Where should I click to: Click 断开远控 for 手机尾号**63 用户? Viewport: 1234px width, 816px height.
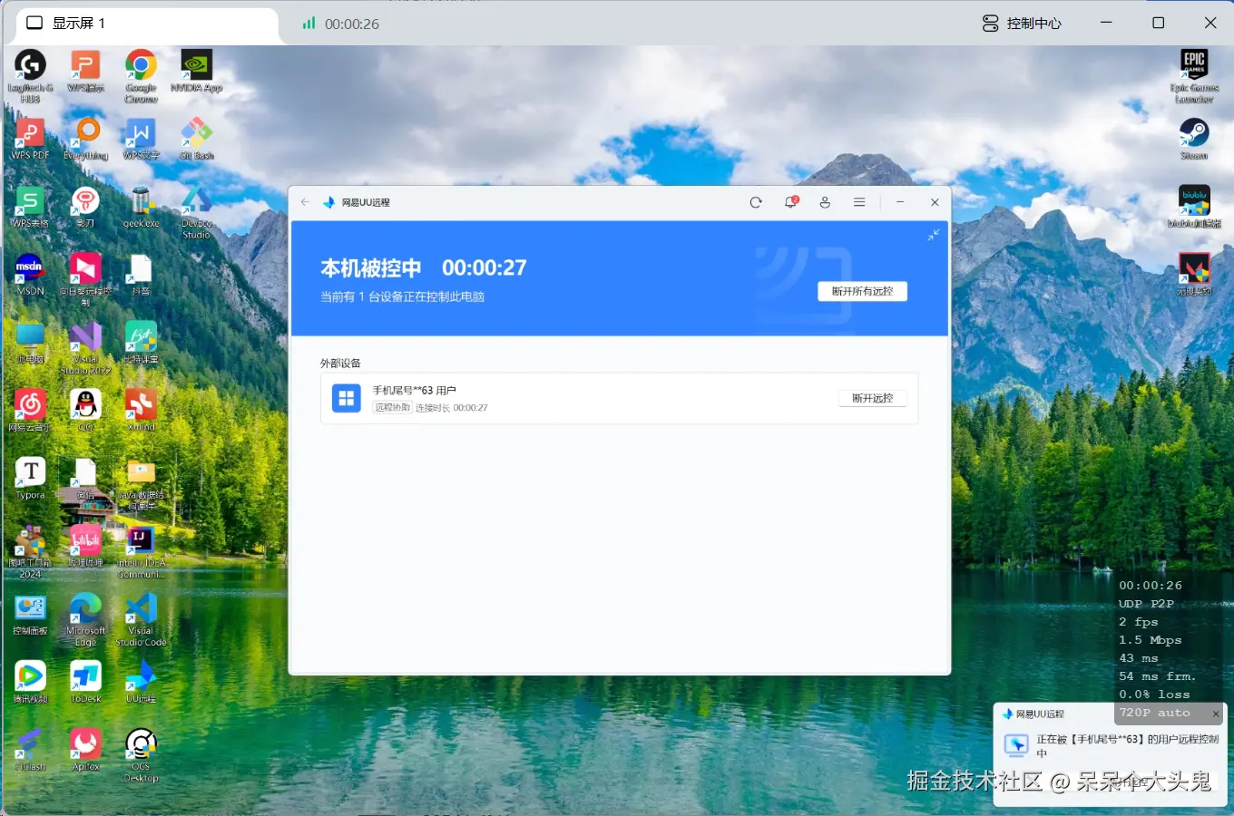pyautogui.click(x=872, y=398)
